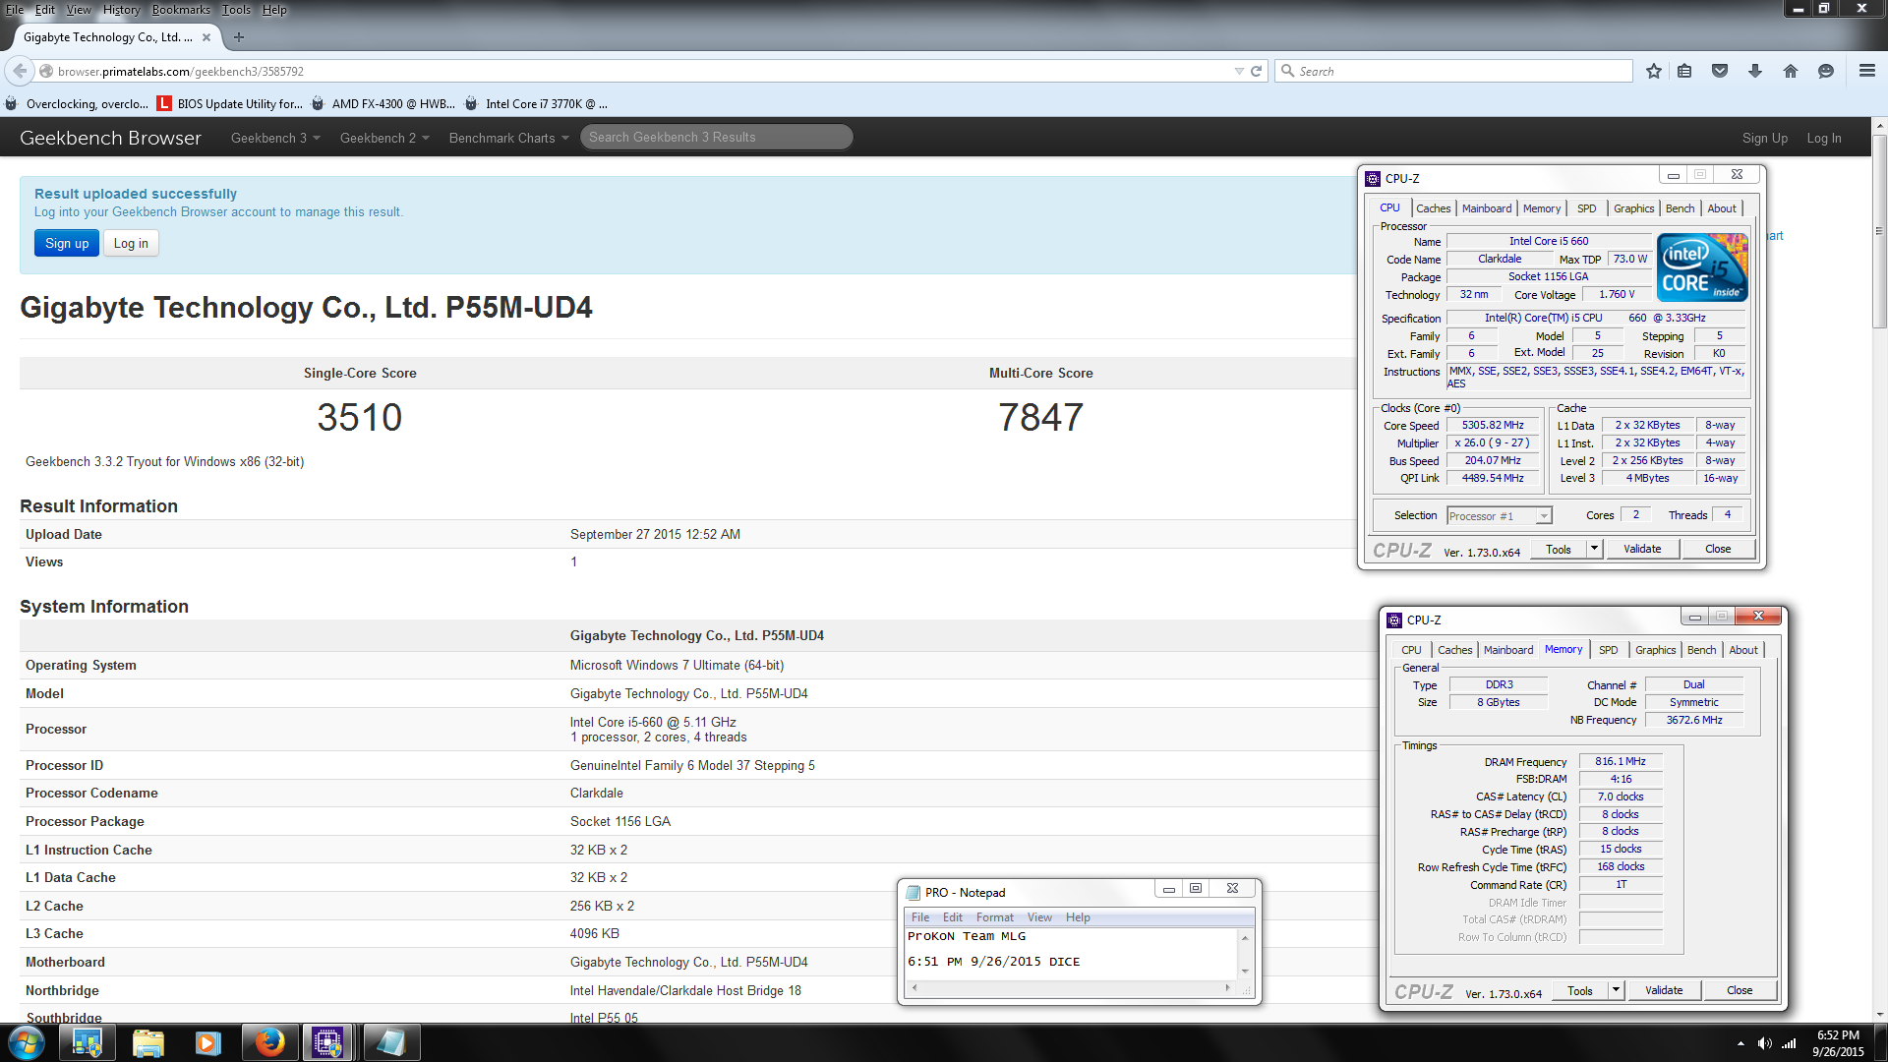Click the Intel Core i5 logo in CPU-Z

click(1702, 267)
